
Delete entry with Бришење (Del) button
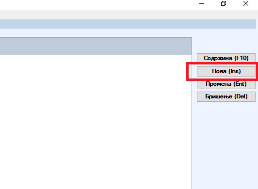coord(226,96)
